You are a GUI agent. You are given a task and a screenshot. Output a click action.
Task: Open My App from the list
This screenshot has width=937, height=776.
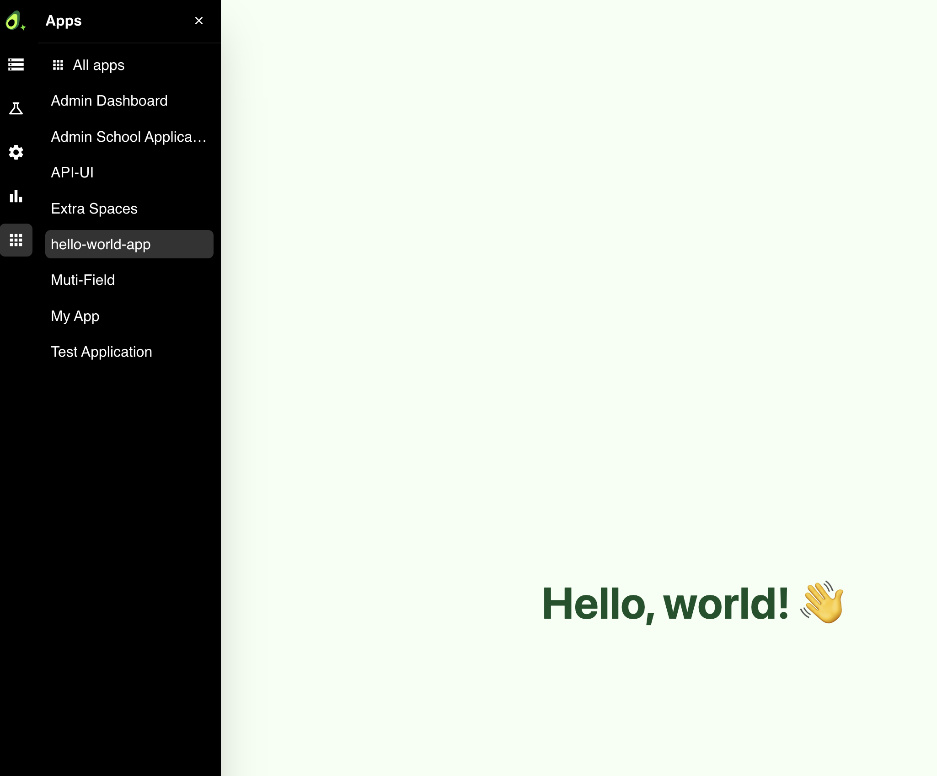tap(129, 316)
